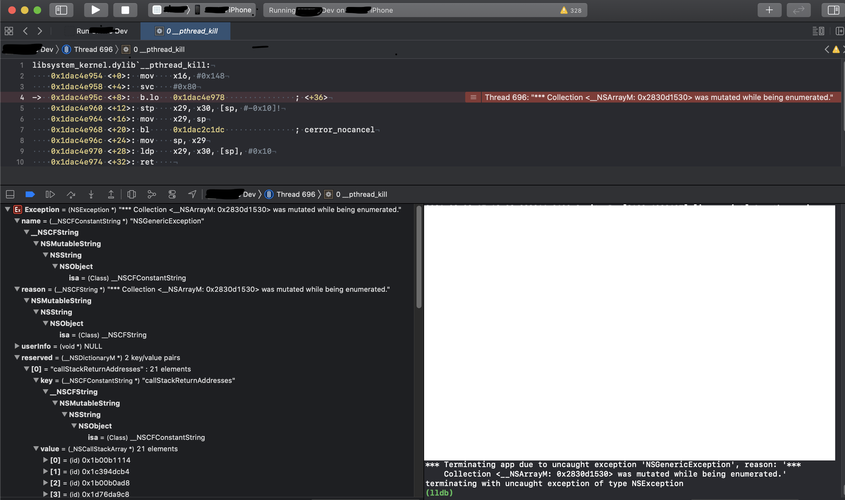Open Debug Memory Graph icon
This screenshot has height=500, width=845.
coord(152,194)
